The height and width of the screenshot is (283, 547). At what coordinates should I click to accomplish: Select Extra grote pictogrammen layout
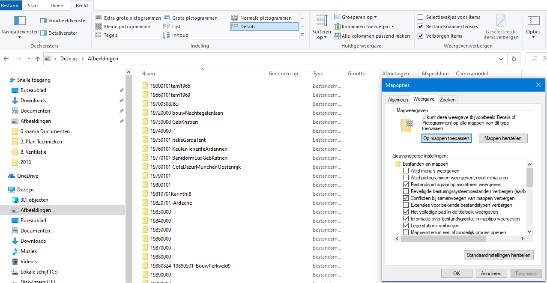coord(128,18)
